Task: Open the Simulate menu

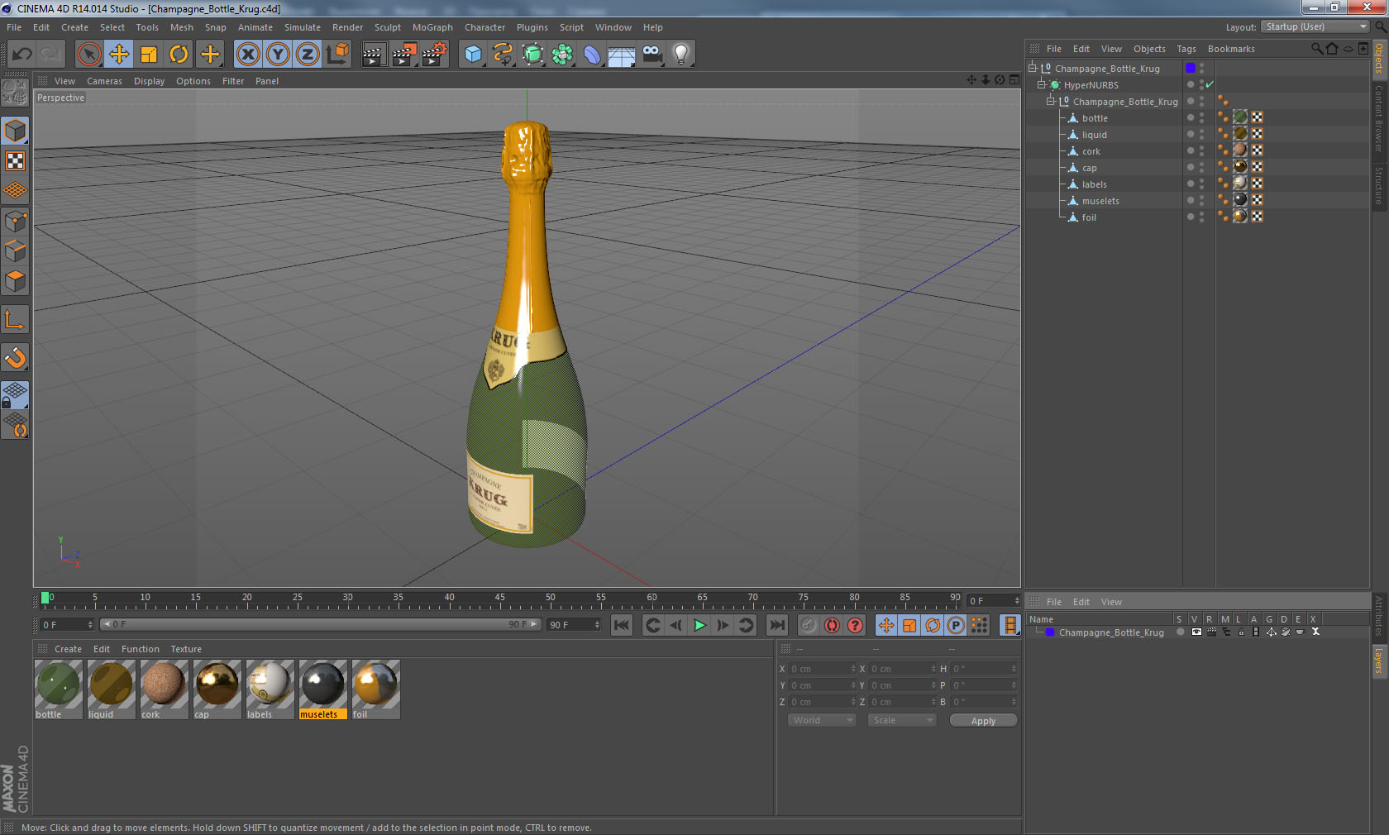Action: [303, 27]
